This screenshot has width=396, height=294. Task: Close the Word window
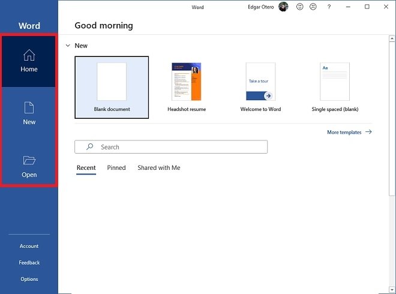[x=386, y=7]
